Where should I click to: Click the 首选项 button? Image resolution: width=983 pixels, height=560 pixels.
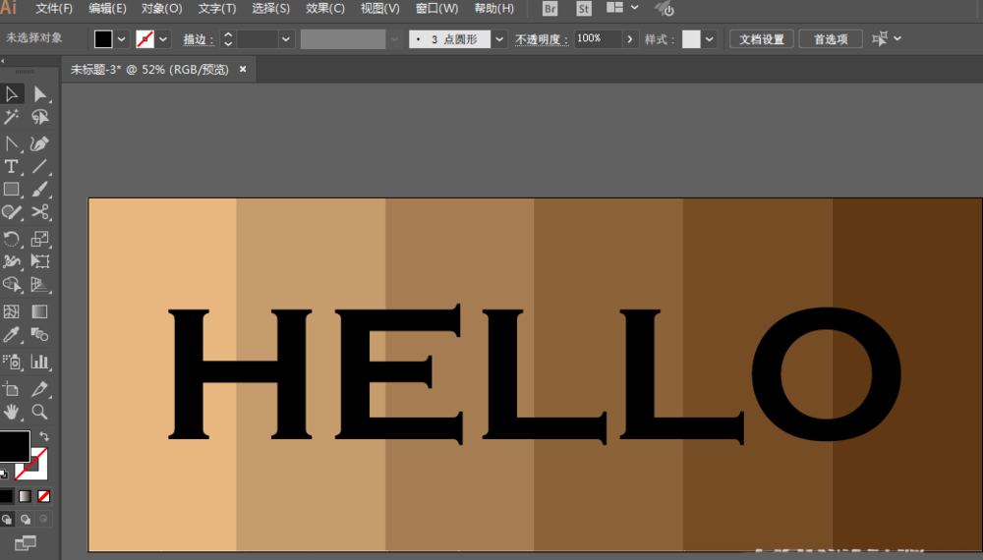(x=831, y=39)
